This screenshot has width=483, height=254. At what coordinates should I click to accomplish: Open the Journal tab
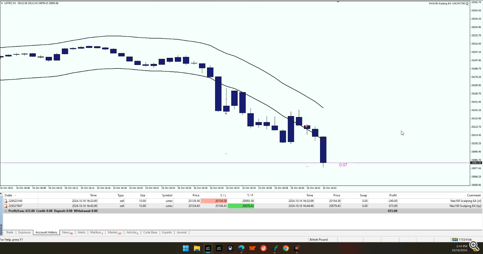click(x=182, y=232)
